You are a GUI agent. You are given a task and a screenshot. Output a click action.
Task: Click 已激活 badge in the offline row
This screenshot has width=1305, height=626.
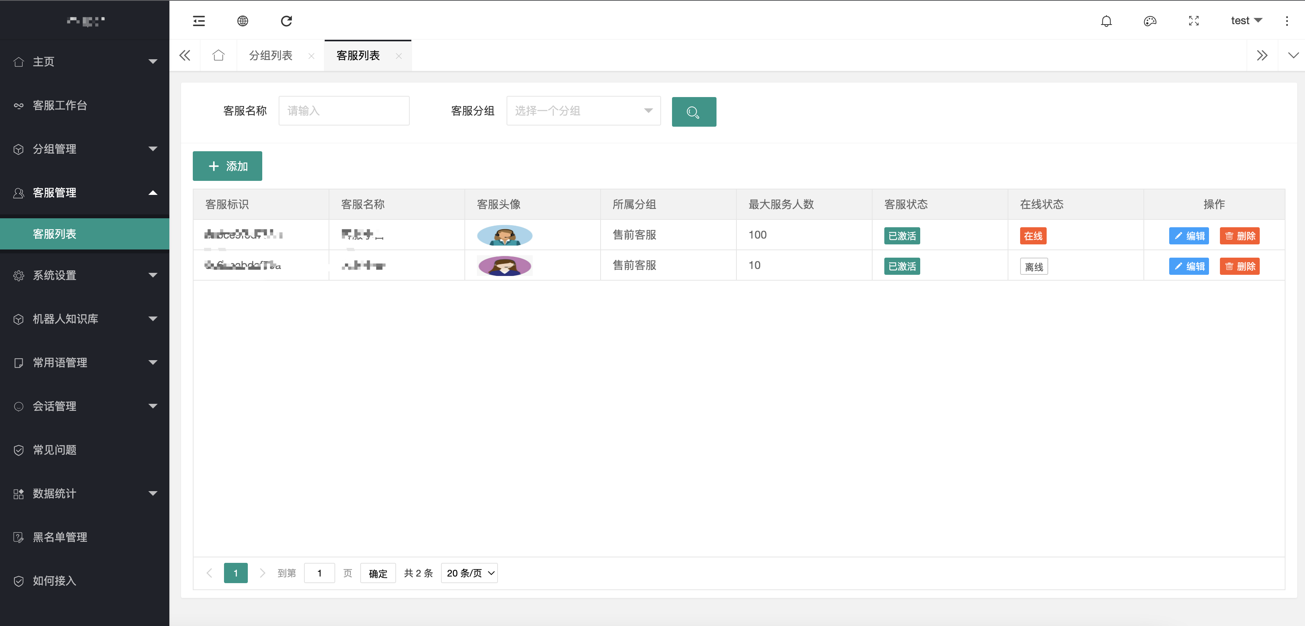tap(902, 266)
